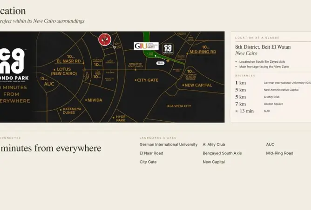The width and height of the screenshot is (311, 210).
Task: Click the 1 km distance value
Action: 240,83
